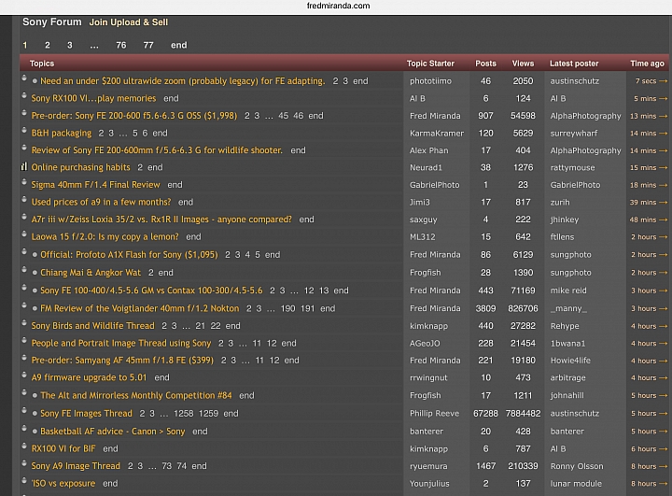Click the topic icon left of 'Sony RX100 VI...play memories'
Image resolution: width=672 pixels, height=496 pixels.
click(x=24, y=95)
